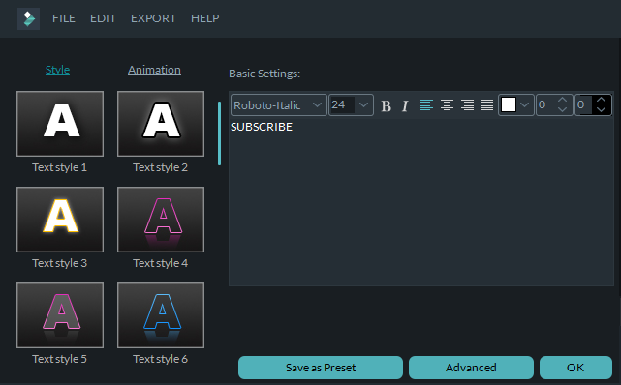Decrease the first spacing value
Viewport: 621px width, 385px height.
point(562,110)
